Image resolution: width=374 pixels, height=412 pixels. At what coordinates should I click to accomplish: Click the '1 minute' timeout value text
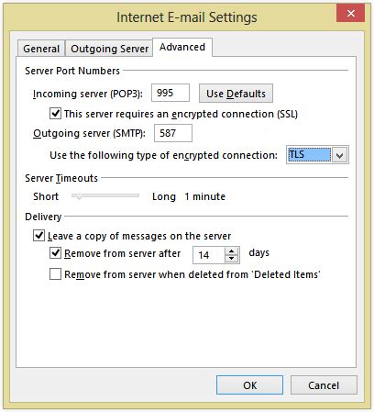click(204, 196)
